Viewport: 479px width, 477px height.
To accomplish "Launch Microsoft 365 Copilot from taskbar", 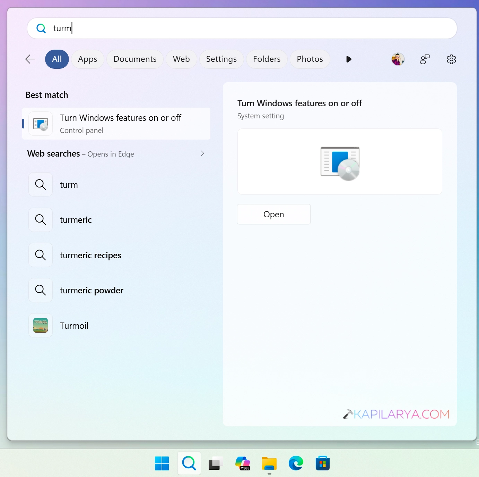I will coord(243,463).
